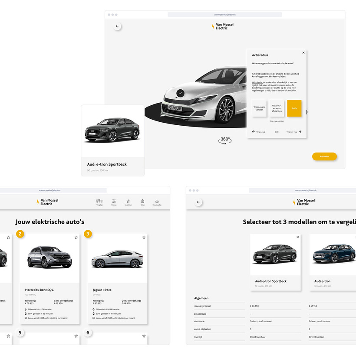Click the Van Mossel Electric logo in the results window
356x355 pixels.
[x=47, y=202]
